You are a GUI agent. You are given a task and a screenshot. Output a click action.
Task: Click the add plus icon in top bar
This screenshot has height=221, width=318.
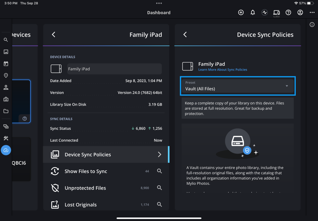241,12
